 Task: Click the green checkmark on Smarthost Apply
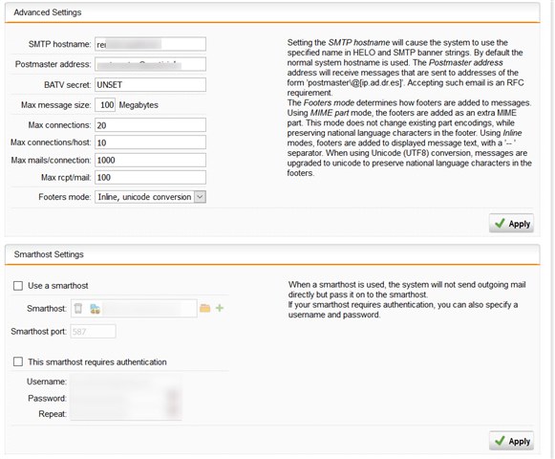[500, 441]
